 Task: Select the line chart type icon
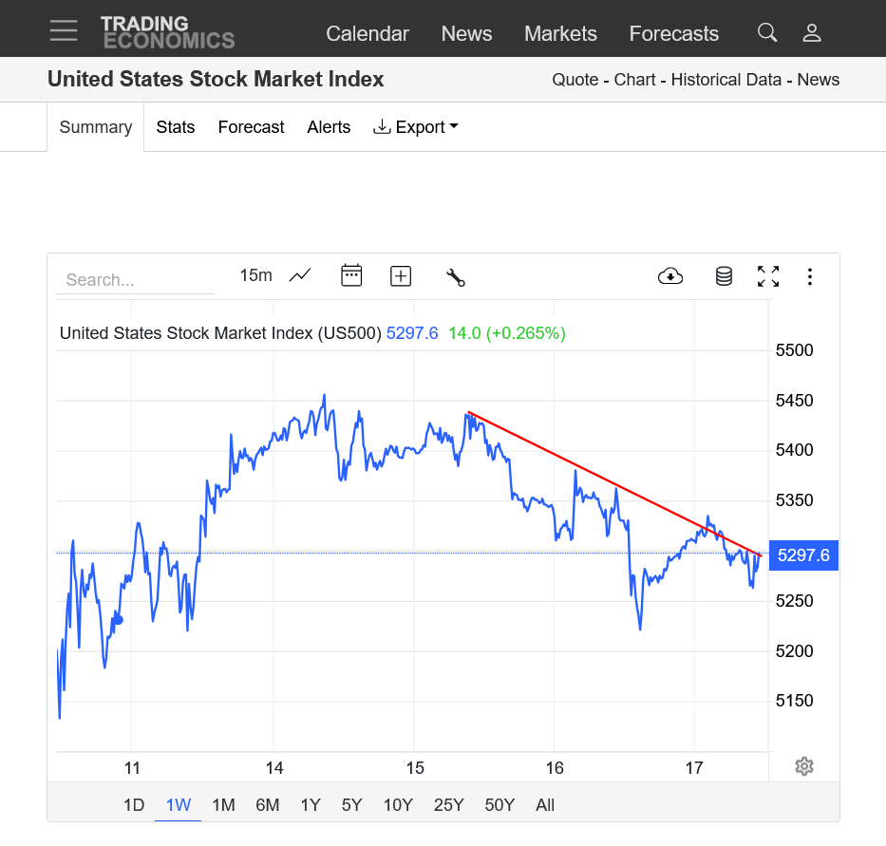[x=300, y=275]
